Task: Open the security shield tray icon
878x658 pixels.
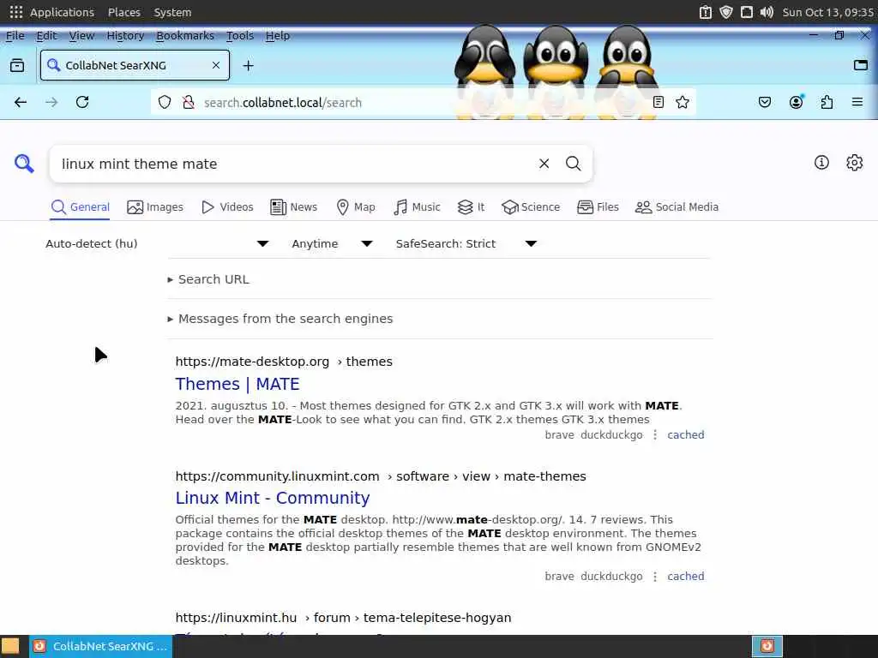Action: tap(726, 12)
